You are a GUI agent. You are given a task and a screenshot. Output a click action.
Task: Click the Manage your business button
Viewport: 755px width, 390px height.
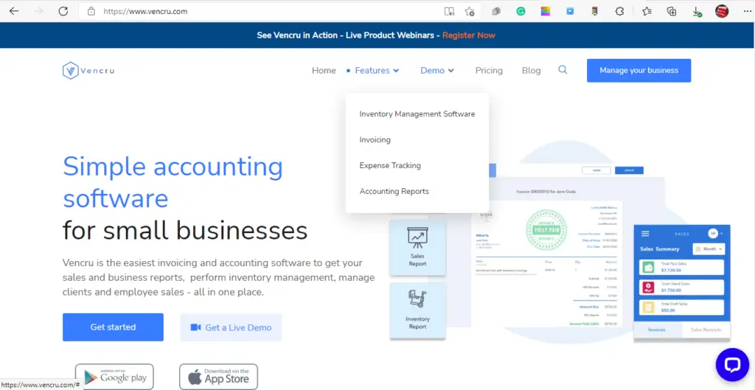click(639, 70)
